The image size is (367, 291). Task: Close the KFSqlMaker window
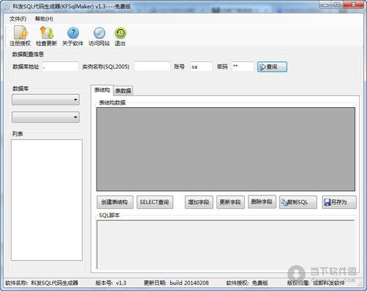click(354, 5)
